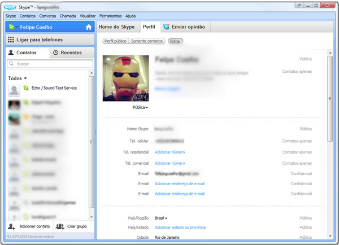Click the scroll-down arrow of the contact list

pos(92,217)
